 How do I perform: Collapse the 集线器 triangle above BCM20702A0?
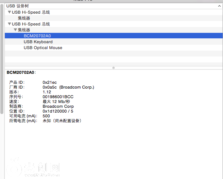[15, 30]
